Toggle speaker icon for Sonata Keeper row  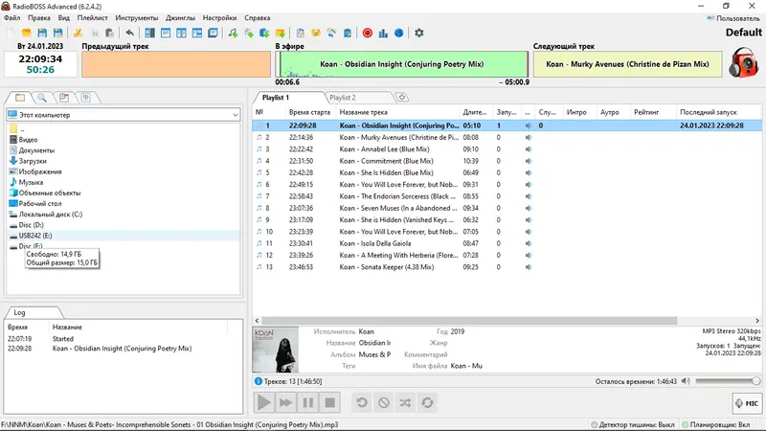click(529, 267)
